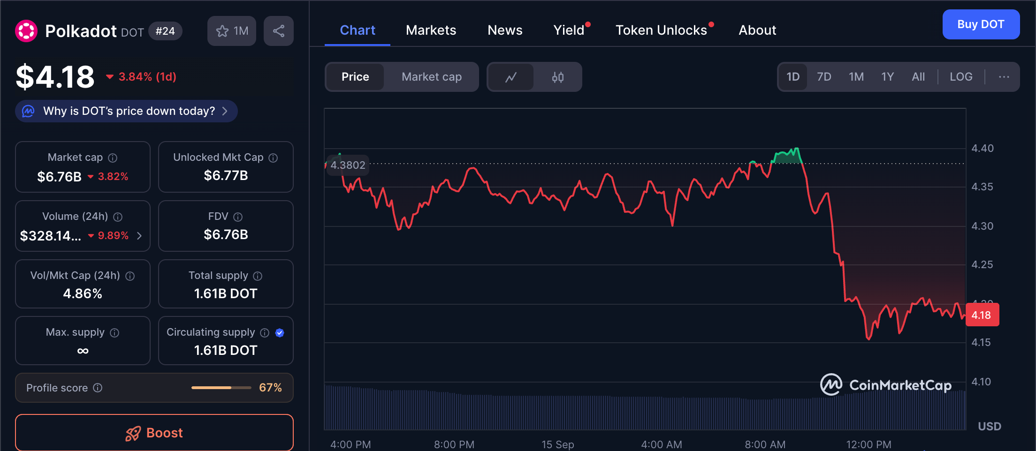This screenshot has width=1036, height=451.
Task: Open the share icon button
Action: (x=279, y=31)
